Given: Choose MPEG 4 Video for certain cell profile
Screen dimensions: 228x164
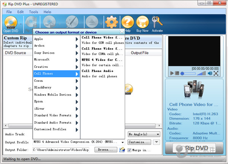Looking at the screenshot, I should [x=103, y=62].
